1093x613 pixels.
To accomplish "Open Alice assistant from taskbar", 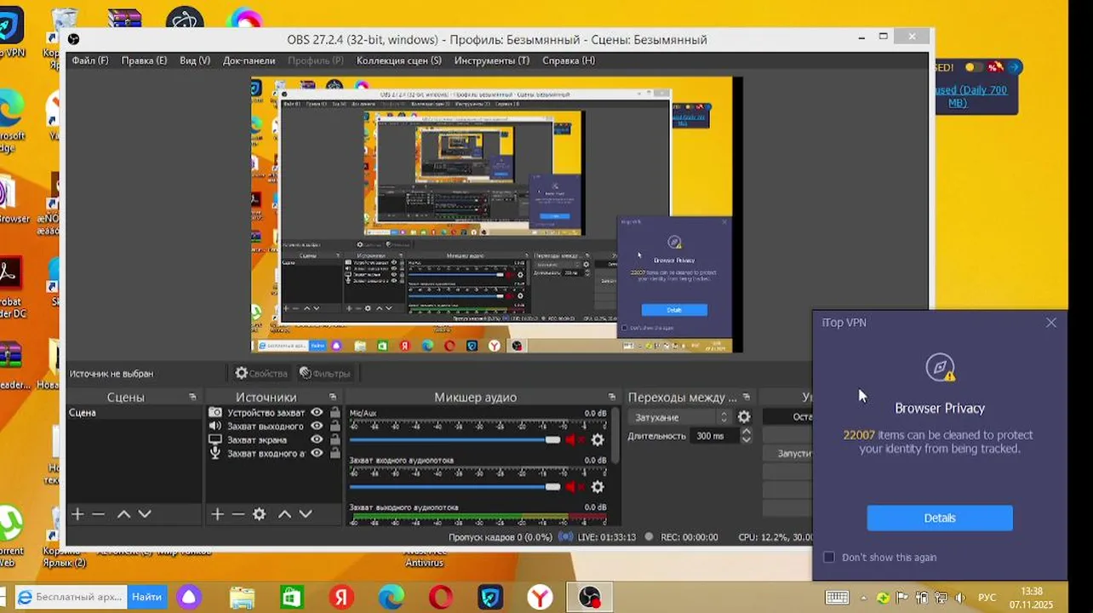I will 189,598.
